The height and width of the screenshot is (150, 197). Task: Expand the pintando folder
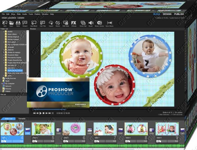[4, 50]
